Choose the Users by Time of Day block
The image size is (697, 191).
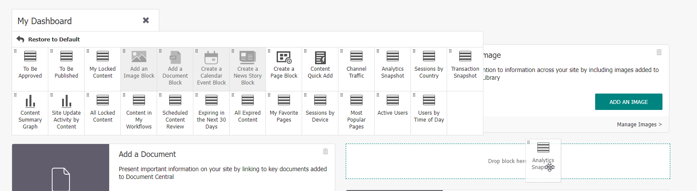(x=429, y=113)
